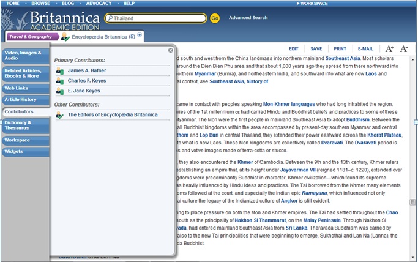Open the Workspace sidebar tab
The height and width of the screenshot is (262, 418).
coord(26,140)
